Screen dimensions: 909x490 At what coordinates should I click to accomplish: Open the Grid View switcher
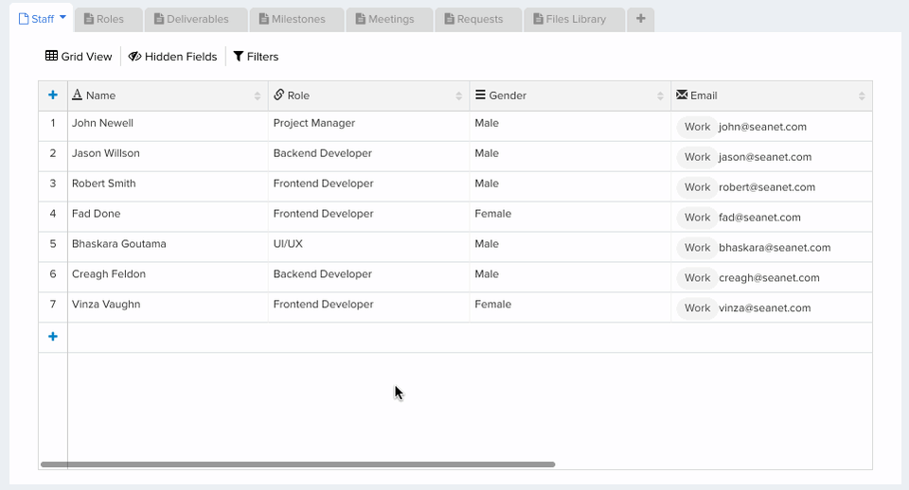point(79,56)
